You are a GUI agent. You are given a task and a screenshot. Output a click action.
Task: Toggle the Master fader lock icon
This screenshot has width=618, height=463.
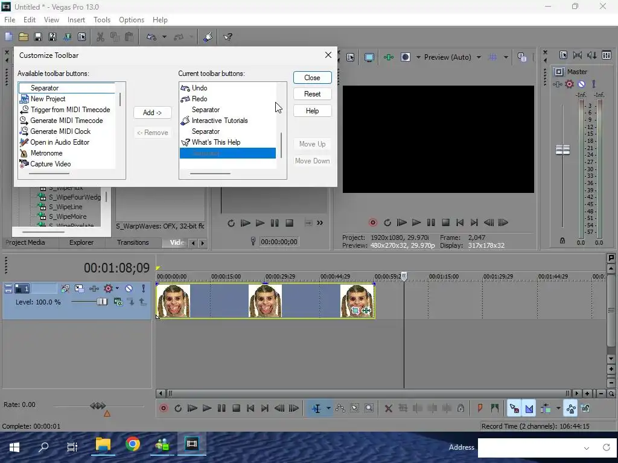pos(562,241)
